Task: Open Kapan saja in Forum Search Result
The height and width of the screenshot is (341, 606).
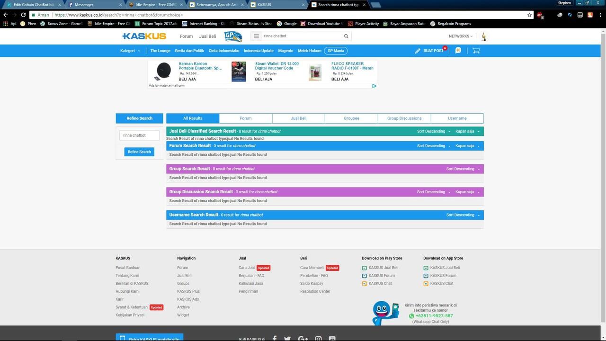Action: pos(467,146)
